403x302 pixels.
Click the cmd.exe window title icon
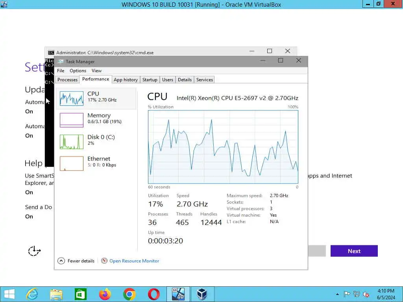(x=51, y=52)
